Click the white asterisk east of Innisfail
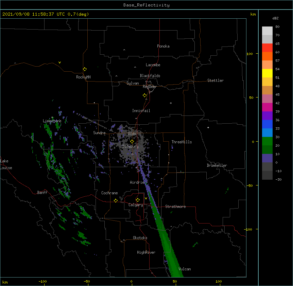 [x=171, y=103]
